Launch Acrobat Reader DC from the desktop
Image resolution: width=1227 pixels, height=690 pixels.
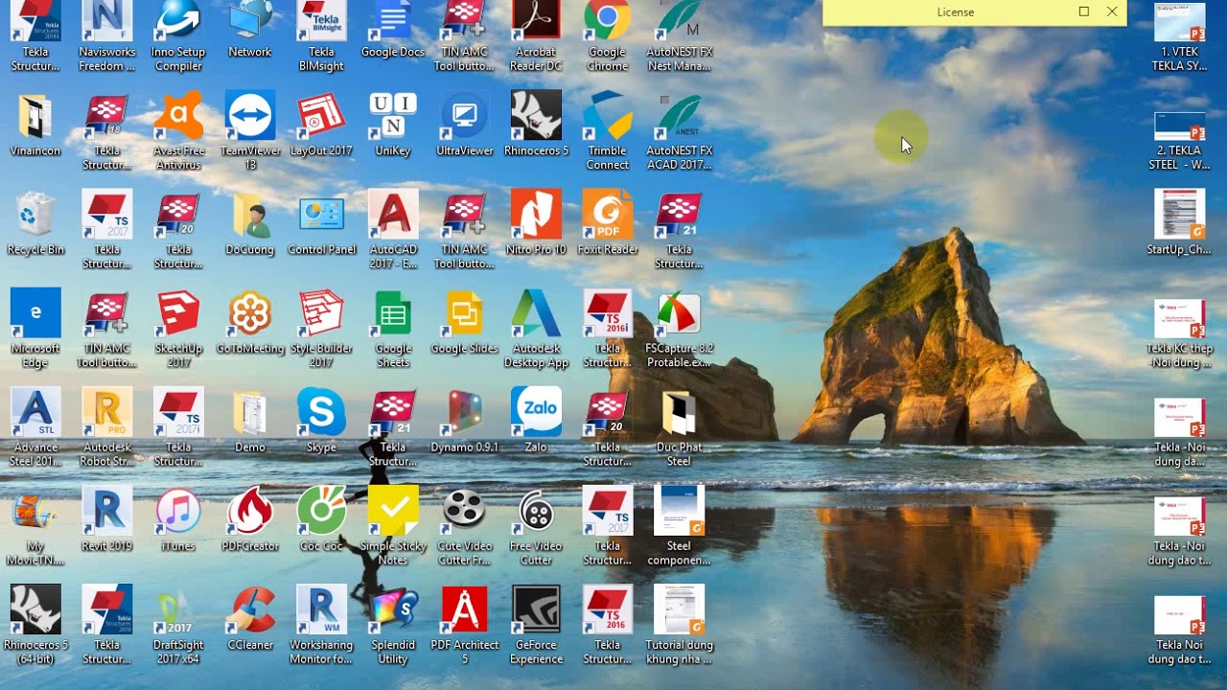(x=536, y=35)
